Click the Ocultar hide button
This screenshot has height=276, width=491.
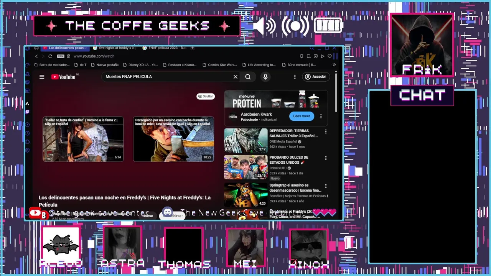coord(206,96)
